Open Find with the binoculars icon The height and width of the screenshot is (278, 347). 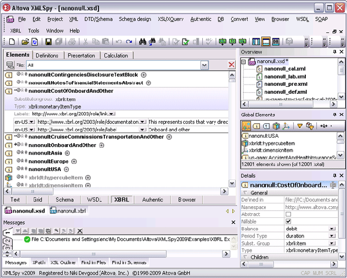(x=143, y=42)
